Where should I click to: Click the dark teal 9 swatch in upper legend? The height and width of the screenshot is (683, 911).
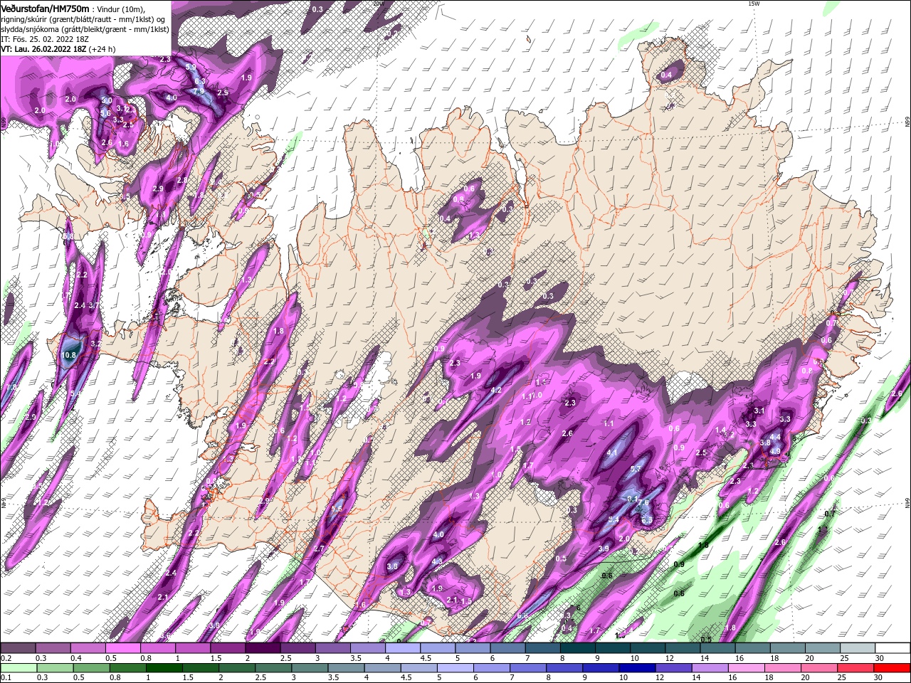click(613, 648)
